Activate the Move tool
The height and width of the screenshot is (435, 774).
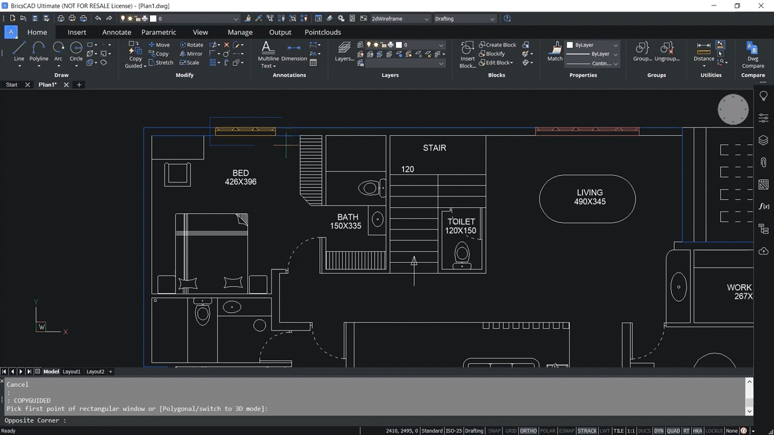(160, 44)
